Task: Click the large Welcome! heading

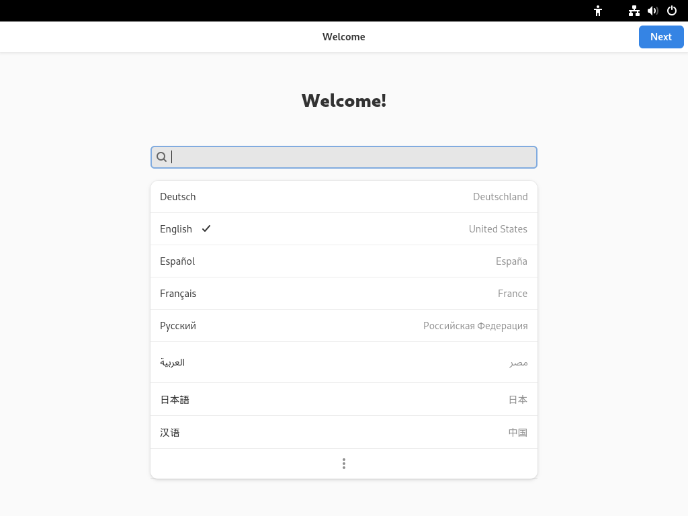Action: (x=344, y=101)
